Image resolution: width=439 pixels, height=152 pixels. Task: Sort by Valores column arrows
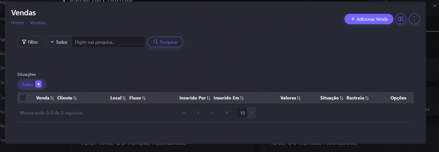tap(299, 98)
